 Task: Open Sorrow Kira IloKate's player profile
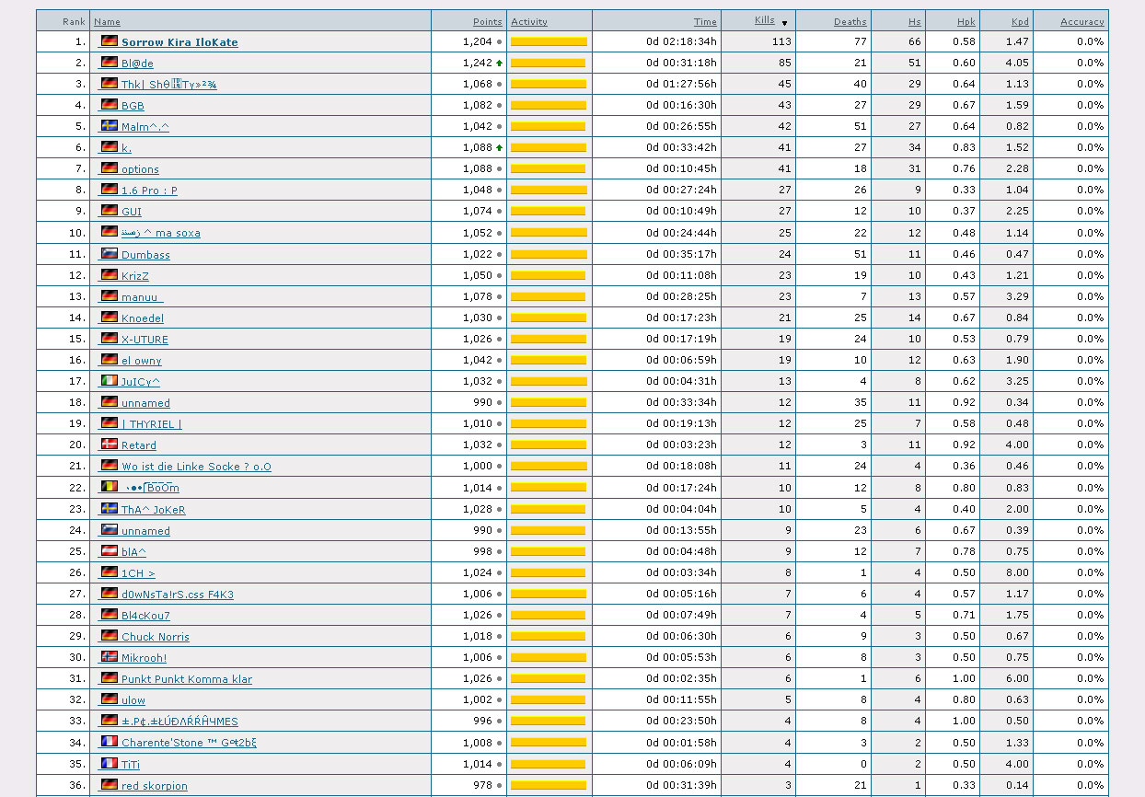tap(179, 42)
